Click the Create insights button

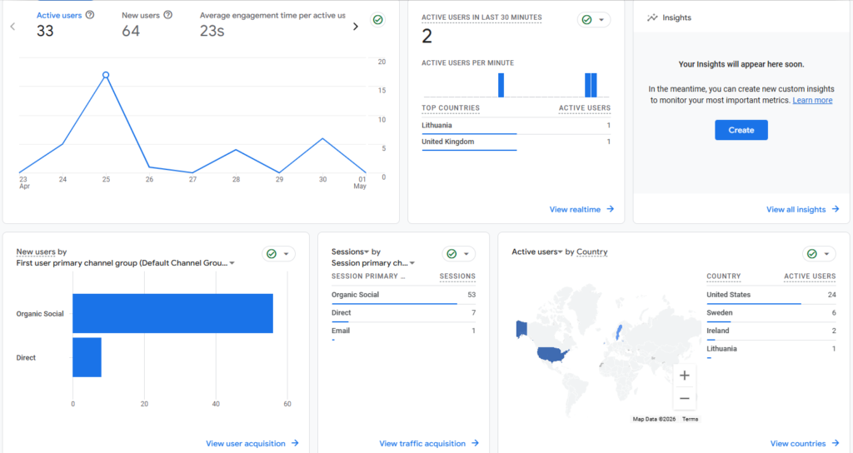(x=741, y=130)
